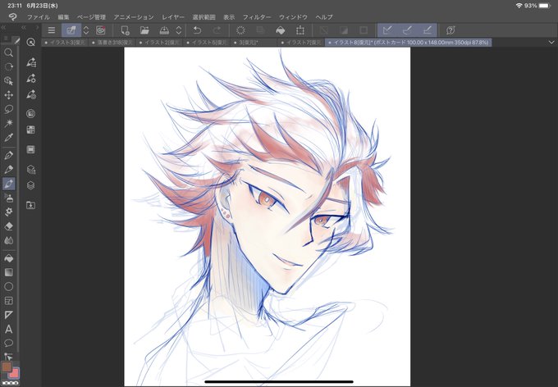Image resolution: width=558 pixels, height=387 pixels.
Task: Select the Move layer tool
Action: (x=8, y=95)
